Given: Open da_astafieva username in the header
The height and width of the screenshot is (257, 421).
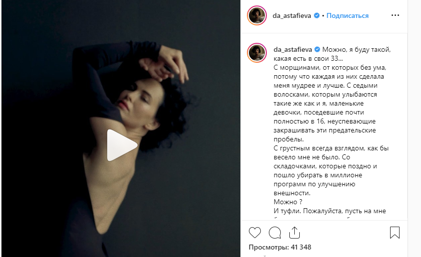Looking at the screenshot, I should 292,15.
